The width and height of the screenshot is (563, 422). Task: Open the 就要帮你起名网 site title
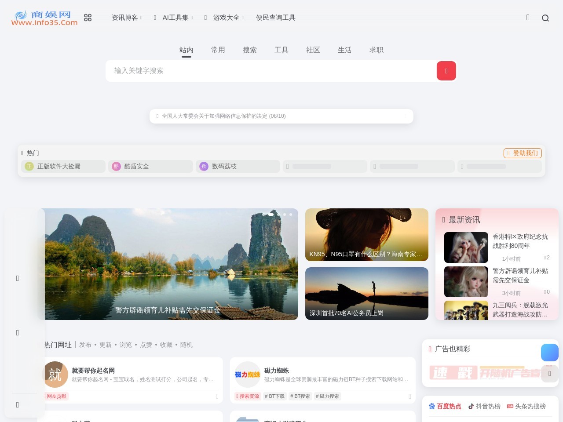(93, 371)
